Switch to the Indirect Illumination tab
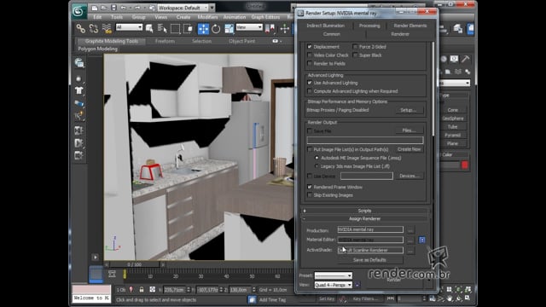 326,26
